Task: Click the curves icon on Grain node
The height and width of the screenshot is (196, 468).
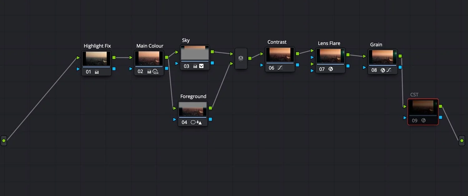Action: (388, 70)
